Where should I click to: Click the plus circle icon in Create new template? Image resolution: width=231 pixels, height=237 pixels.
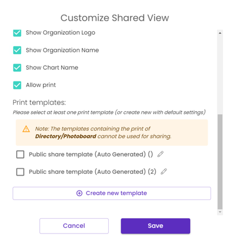tap(79, 193)
